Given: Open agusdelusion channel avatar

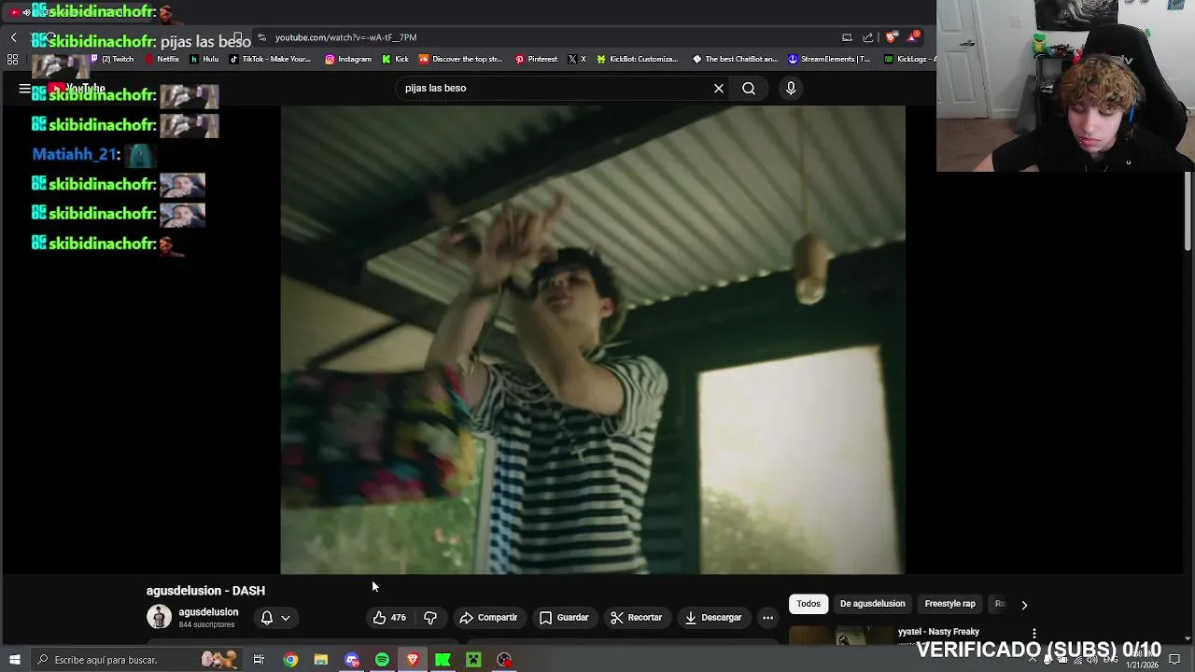Looking at the screenshot, I should (x=160, y=617).
